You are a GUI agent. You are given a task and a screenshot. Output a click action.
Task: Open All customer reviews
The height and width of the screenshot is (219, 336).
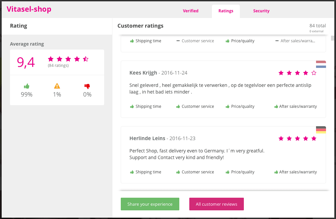point(216,204)
